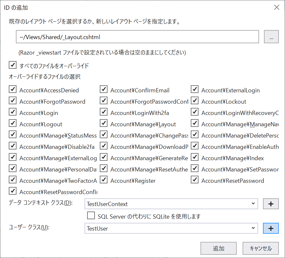This screenshot has width=285, height=258.
Task: Click the plus button beside user class
Action: point(271,228)
